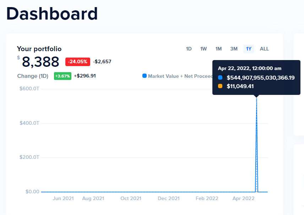Viewport: 304px width, 215px height.
Task: Select the 3M time range
Action: pos(234,49)
